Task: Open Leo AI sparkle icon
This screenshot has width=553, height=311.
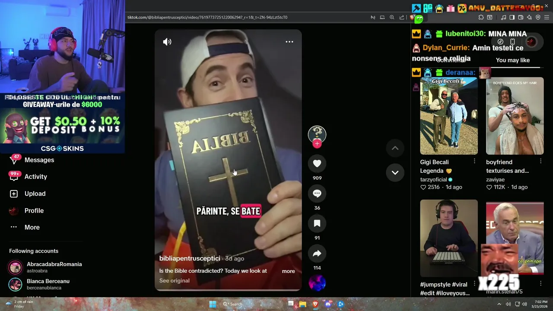Action: click(529, 17)
